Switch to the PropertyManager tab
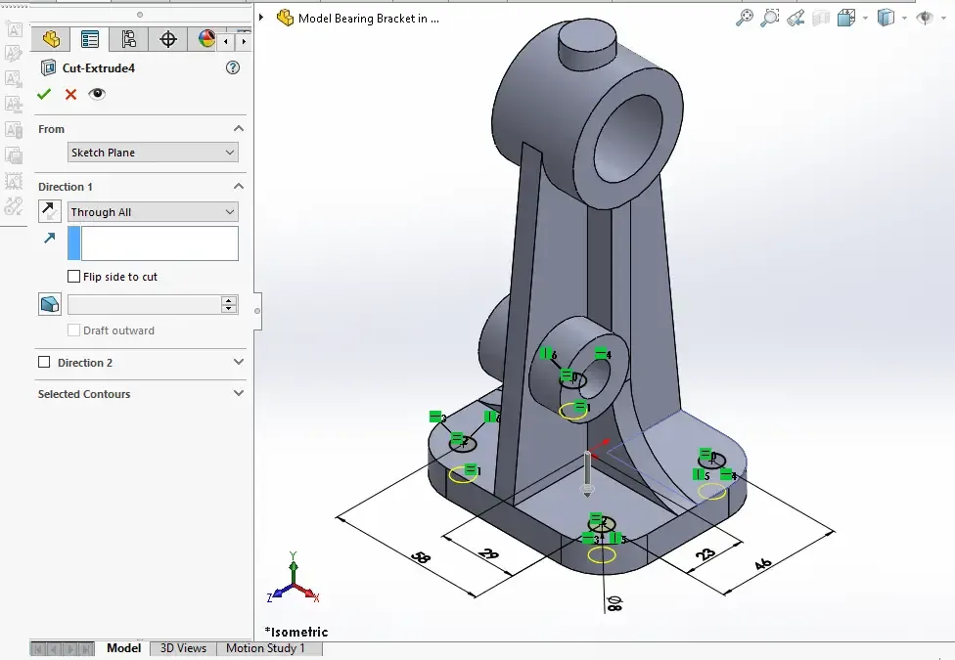Image resolution: width=955 pixels, height=660 pixels. click(90, 39)
